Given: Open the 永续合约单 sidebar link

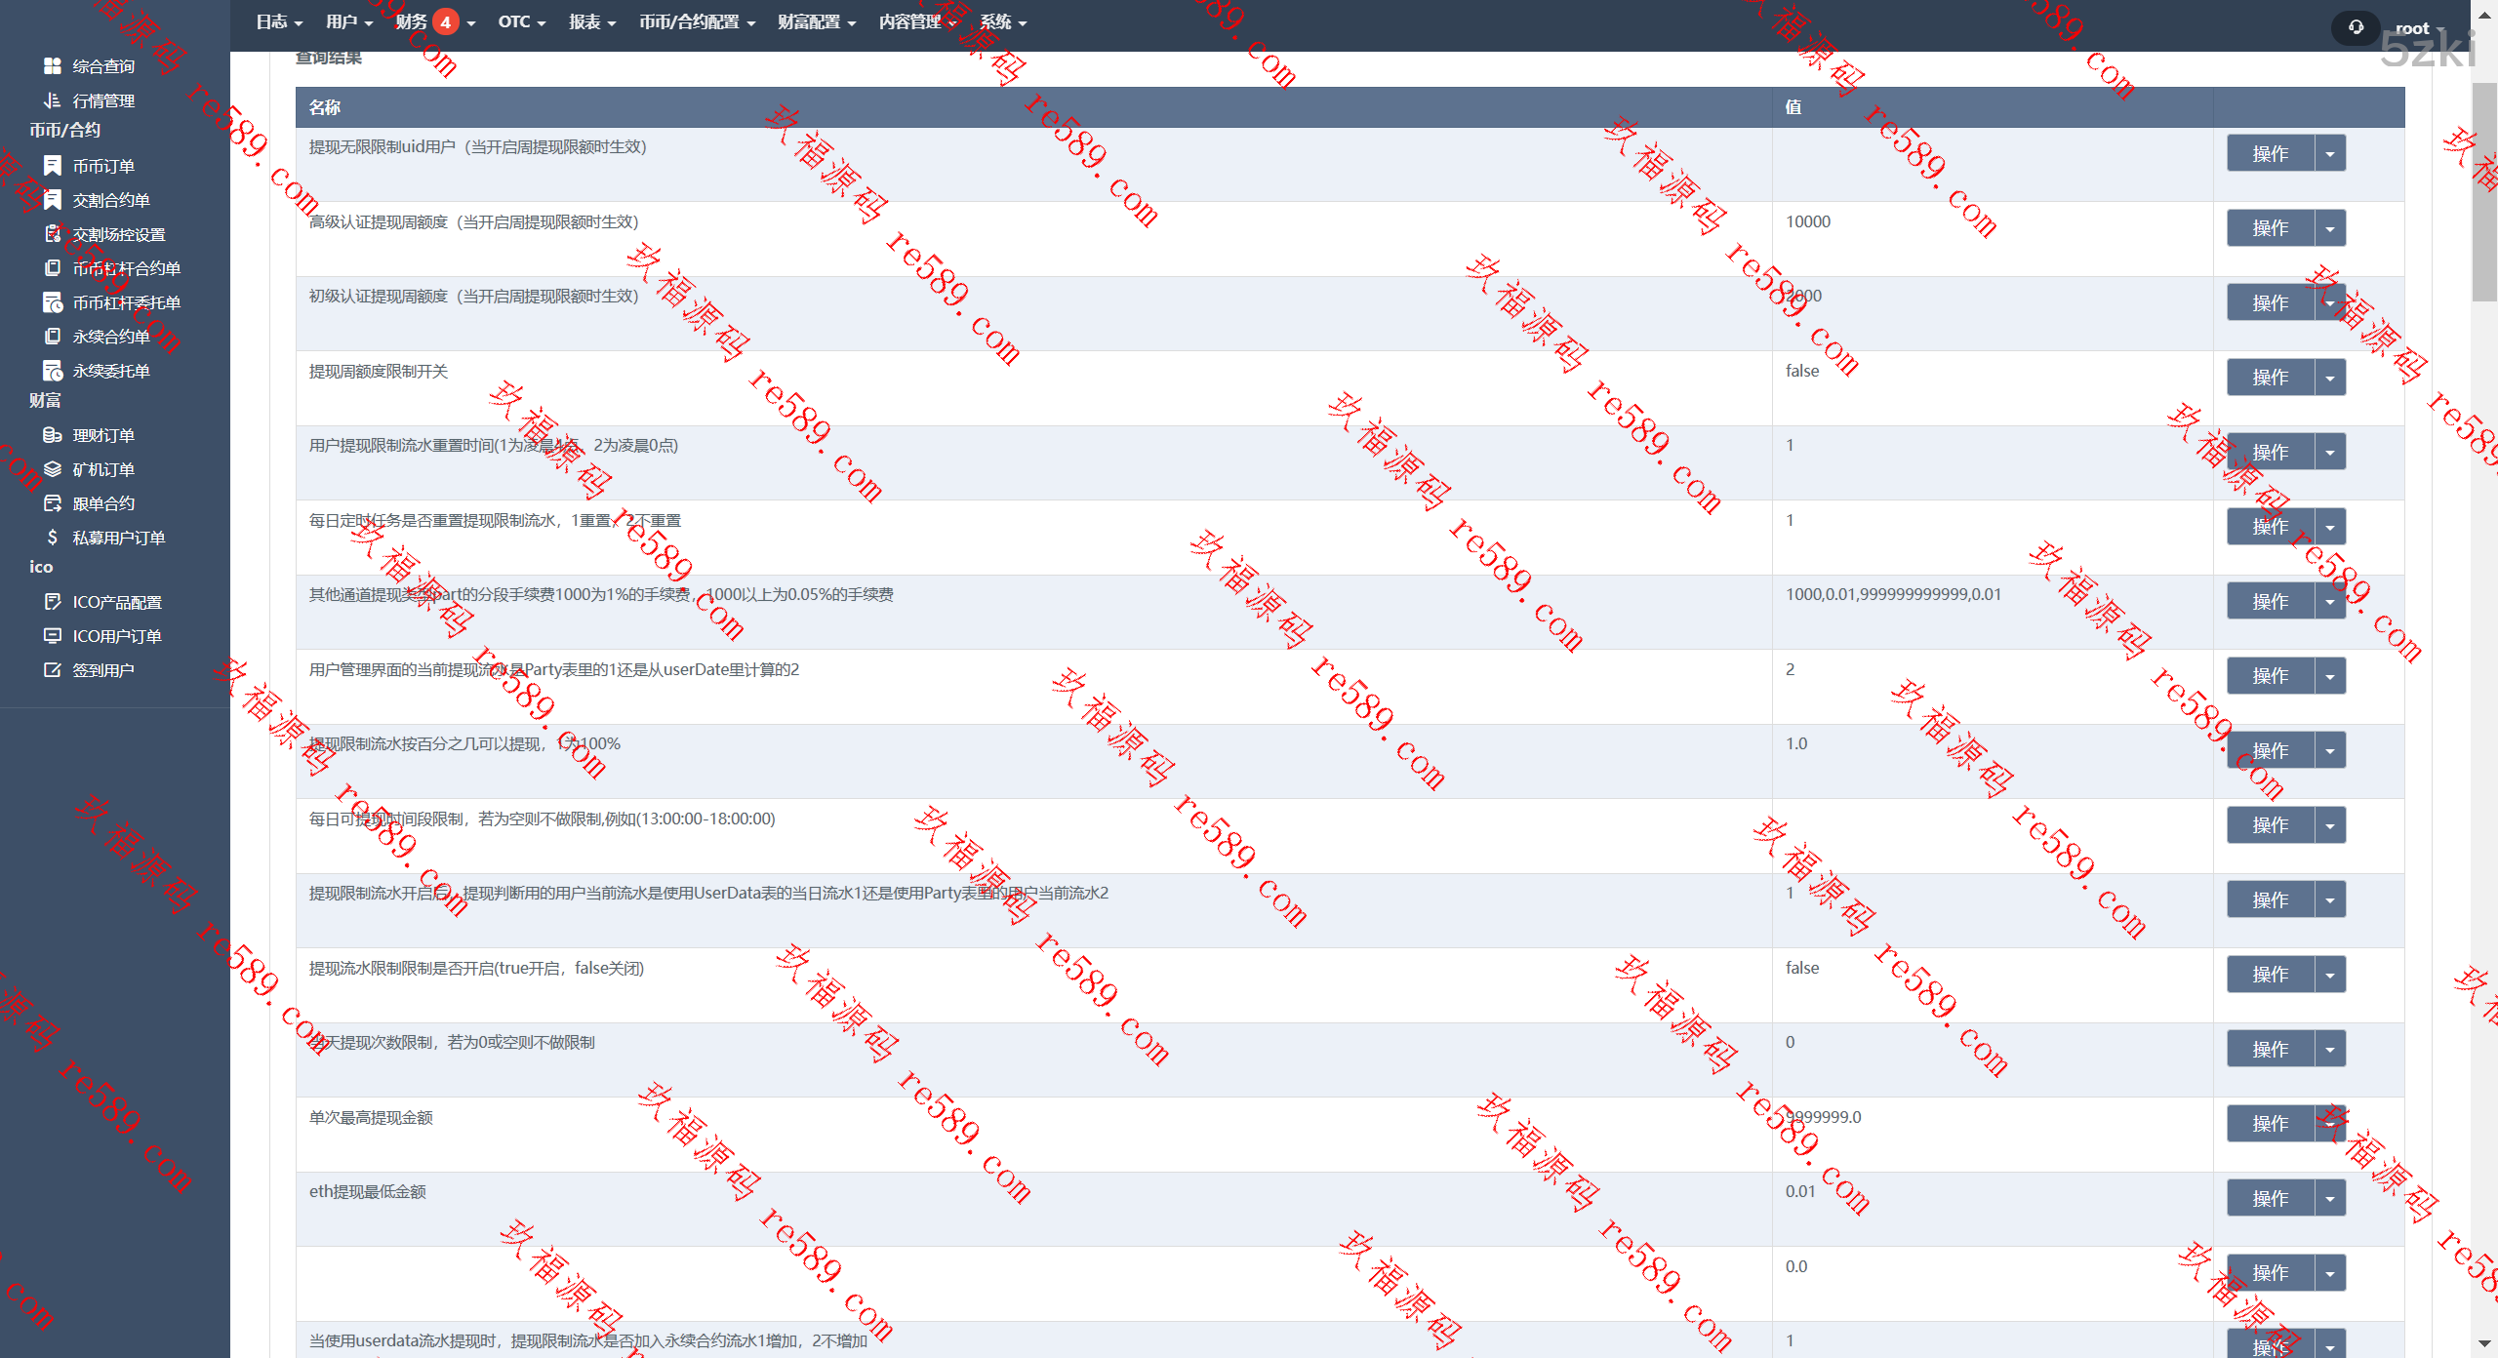Looking at the screenshot, I should pyautogui.click(x=110, y=337).
